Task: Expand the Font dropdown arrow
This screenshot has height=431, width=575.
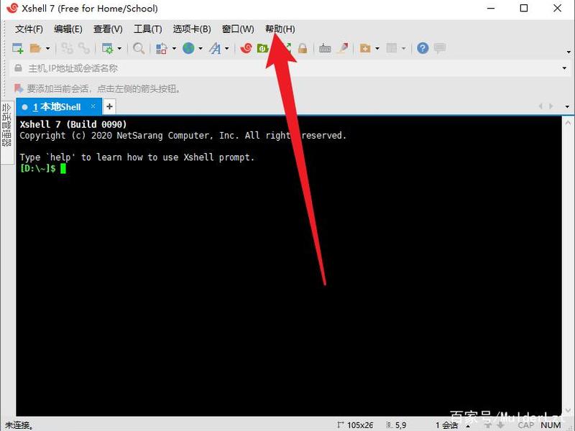Action: pyautogui.click(x=227, y=48)
